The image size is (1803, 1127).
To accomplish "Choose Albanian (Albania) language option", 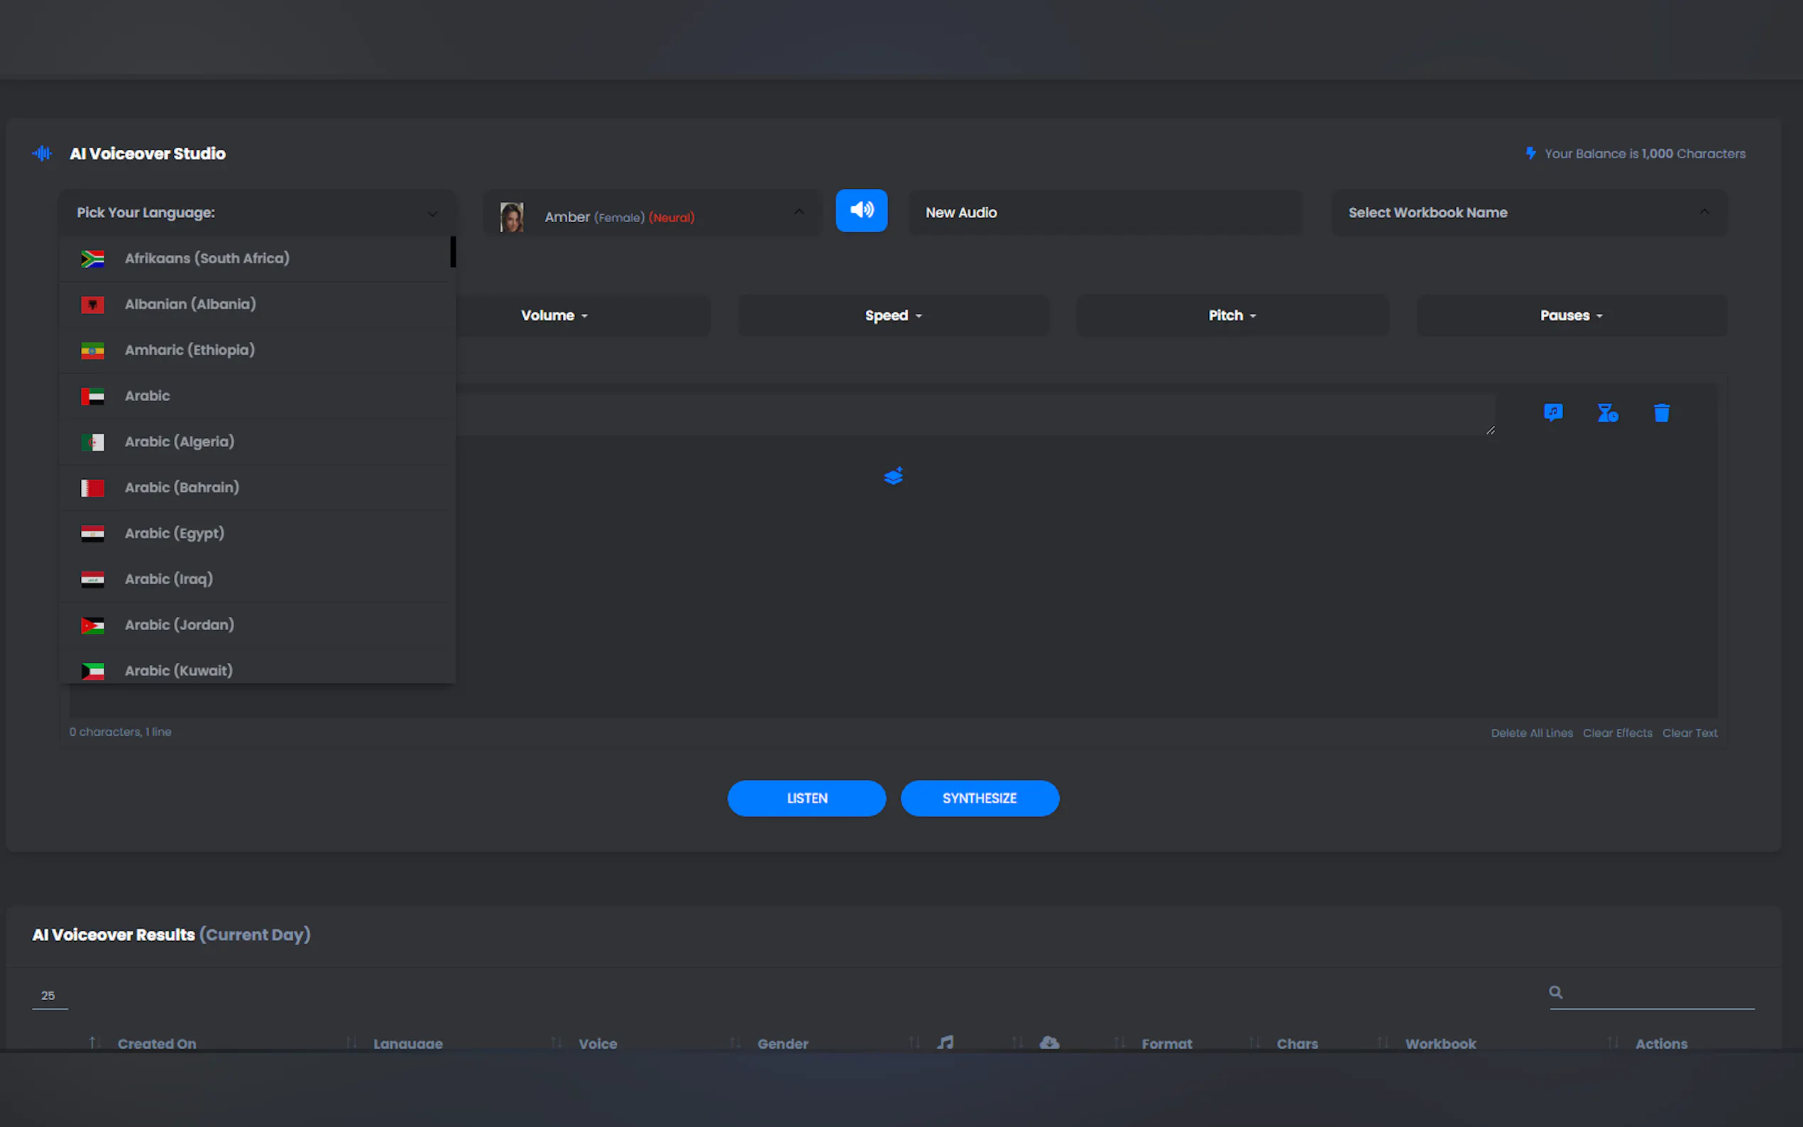I will click(x=190, y=304).
